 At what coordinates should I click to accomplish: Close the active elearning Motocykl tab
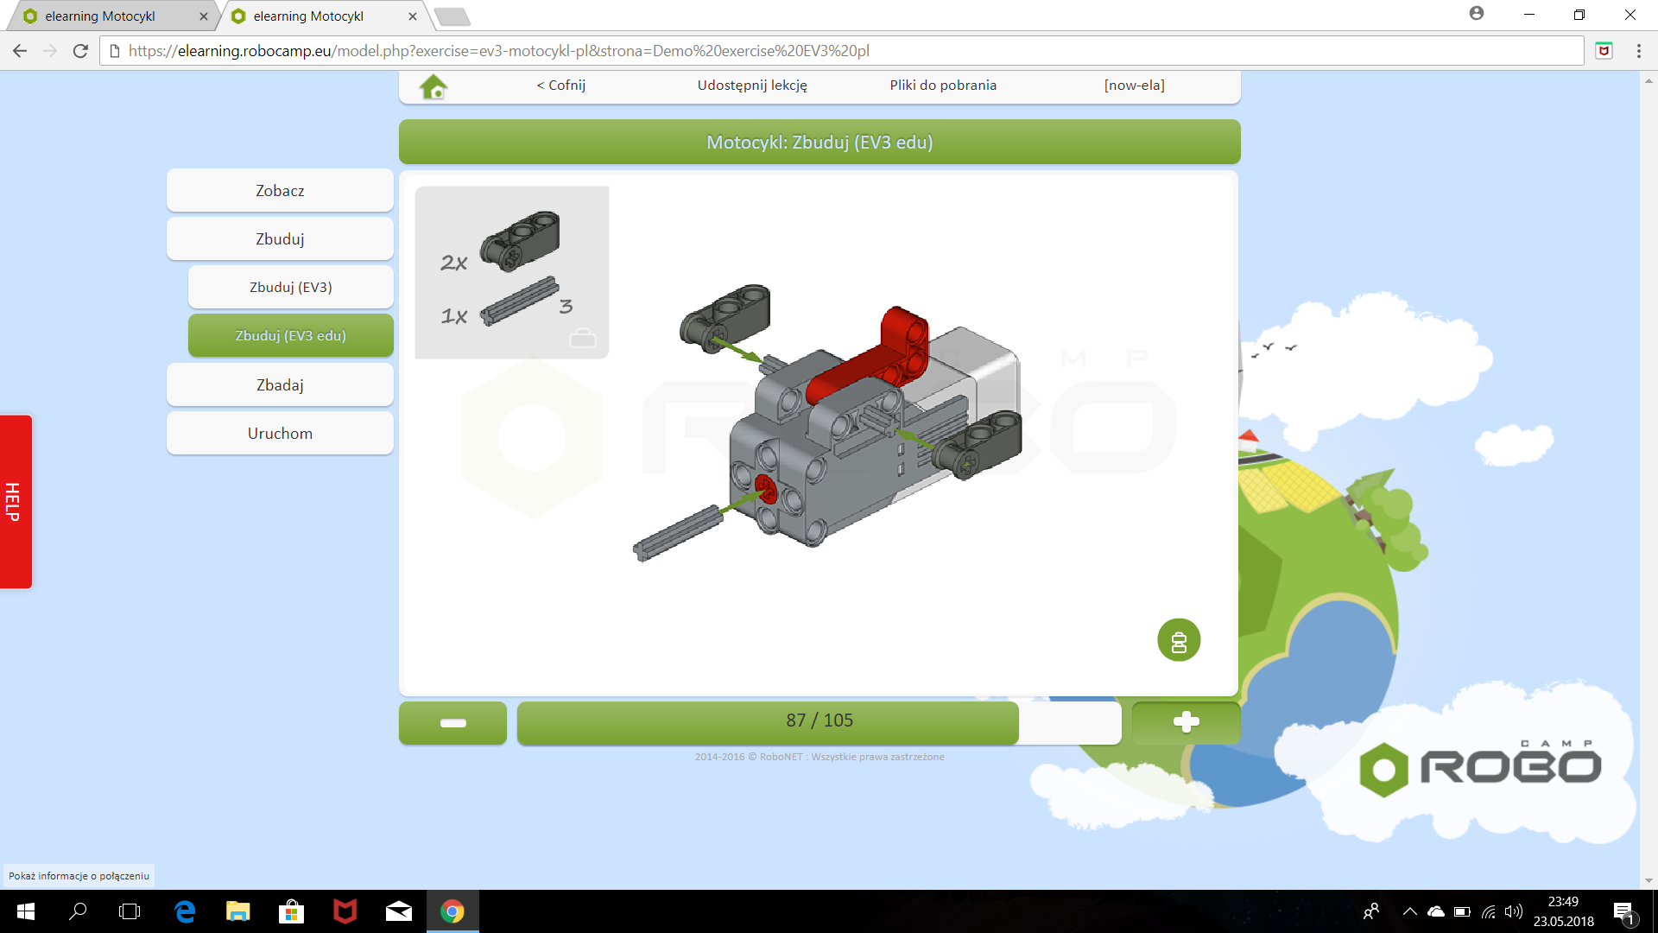[413, 16]
